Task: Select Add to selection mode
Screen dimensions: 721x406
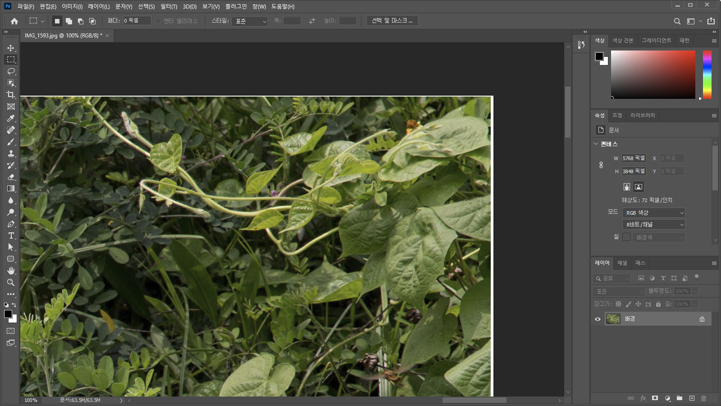Action: click(69, 21)
